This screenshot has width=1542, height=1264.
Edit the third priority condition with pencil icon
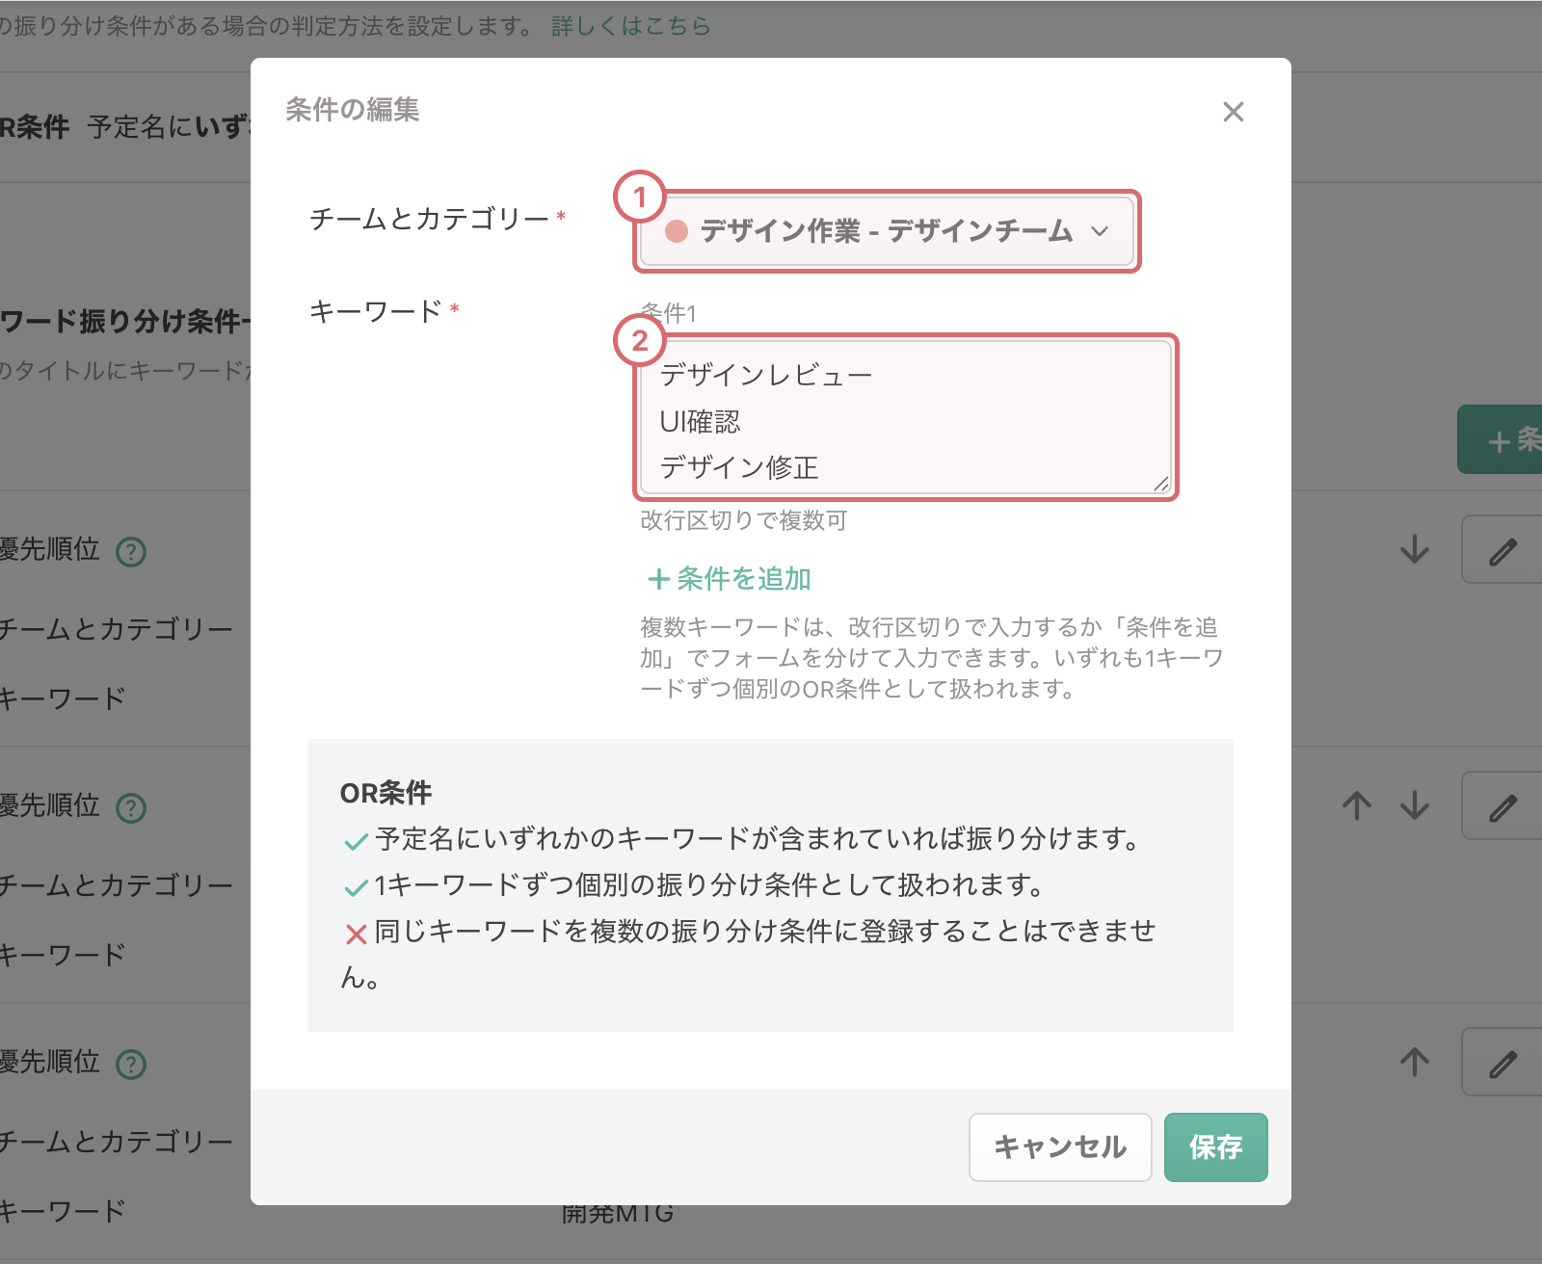pyautogui.click(x=1502, y=1063)
